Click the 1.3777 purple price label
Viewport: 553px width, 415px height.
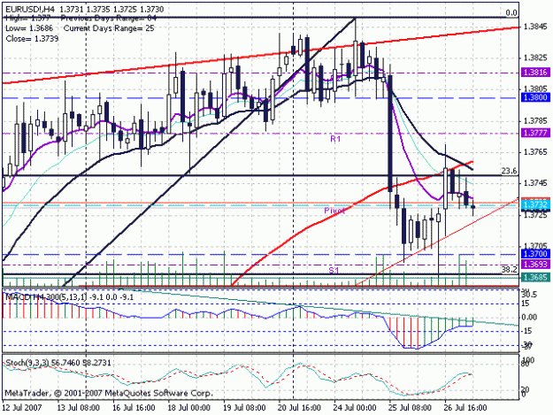535,133
